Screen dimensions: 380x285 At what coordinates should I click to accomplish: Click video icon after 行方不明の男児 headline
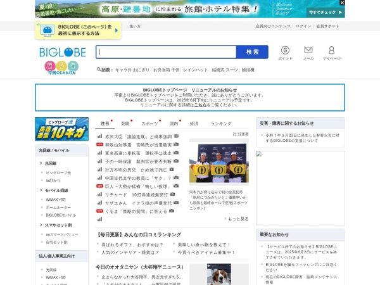[172, 169]
